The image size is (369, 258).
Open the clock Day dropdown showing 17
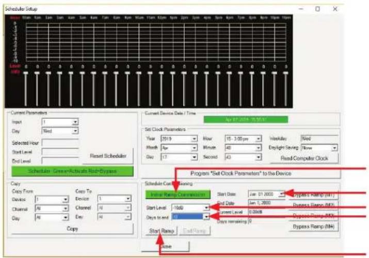[x=179, y=157]
